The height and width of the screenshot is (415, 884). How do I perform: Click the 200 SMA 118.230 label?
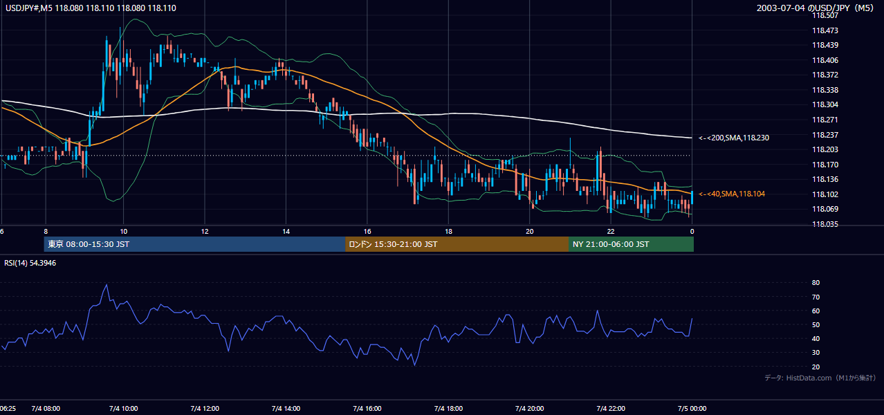point(734,138)
